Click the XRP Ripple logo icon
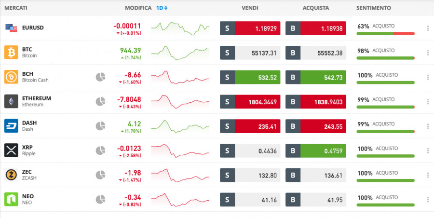The width and height of the screenshot is (434, 218). pyautogui.click(x=11, y=150)
